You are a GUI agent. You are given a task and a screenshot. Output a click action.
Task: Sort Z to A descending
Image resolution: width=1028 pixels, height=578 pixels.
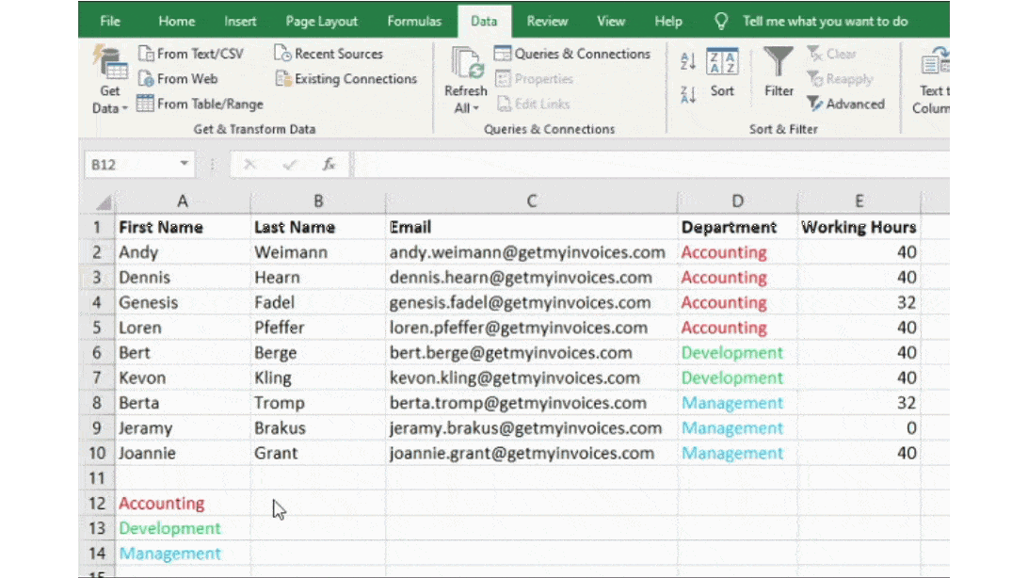[688, 94]
